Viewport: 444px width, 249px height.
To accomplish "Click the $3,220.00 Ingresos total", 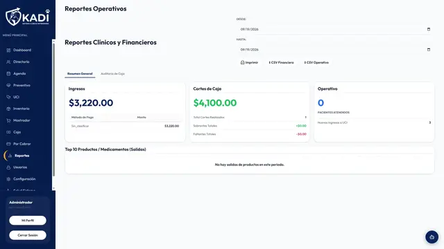I will click(x=91, y=103).
